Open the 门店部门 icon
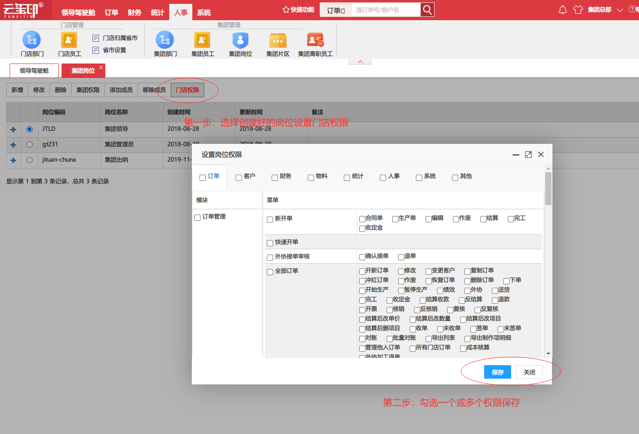This screenshot has height=434, width=639. [x=32, y=40]
